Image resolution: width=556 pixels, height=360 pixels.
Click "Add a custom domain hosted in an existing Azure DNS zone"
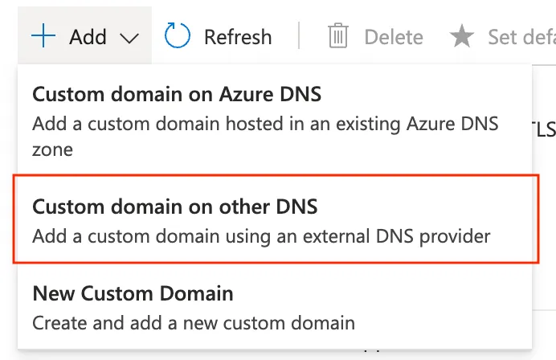pyautogui.click(x=265, y=137)
